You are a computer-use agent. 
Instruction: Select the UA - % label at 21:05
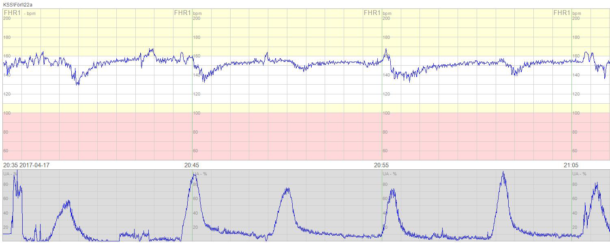[x=579, y=174]
